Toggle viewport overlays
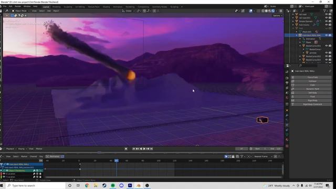The width and height of the screenshot is (336, 189). click(251, 10)
